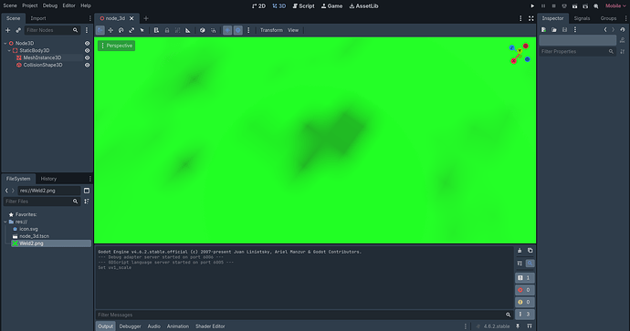
Task: Hide the CollisionShape3D node
Action: pyautogui.click(x=87, y=65)
